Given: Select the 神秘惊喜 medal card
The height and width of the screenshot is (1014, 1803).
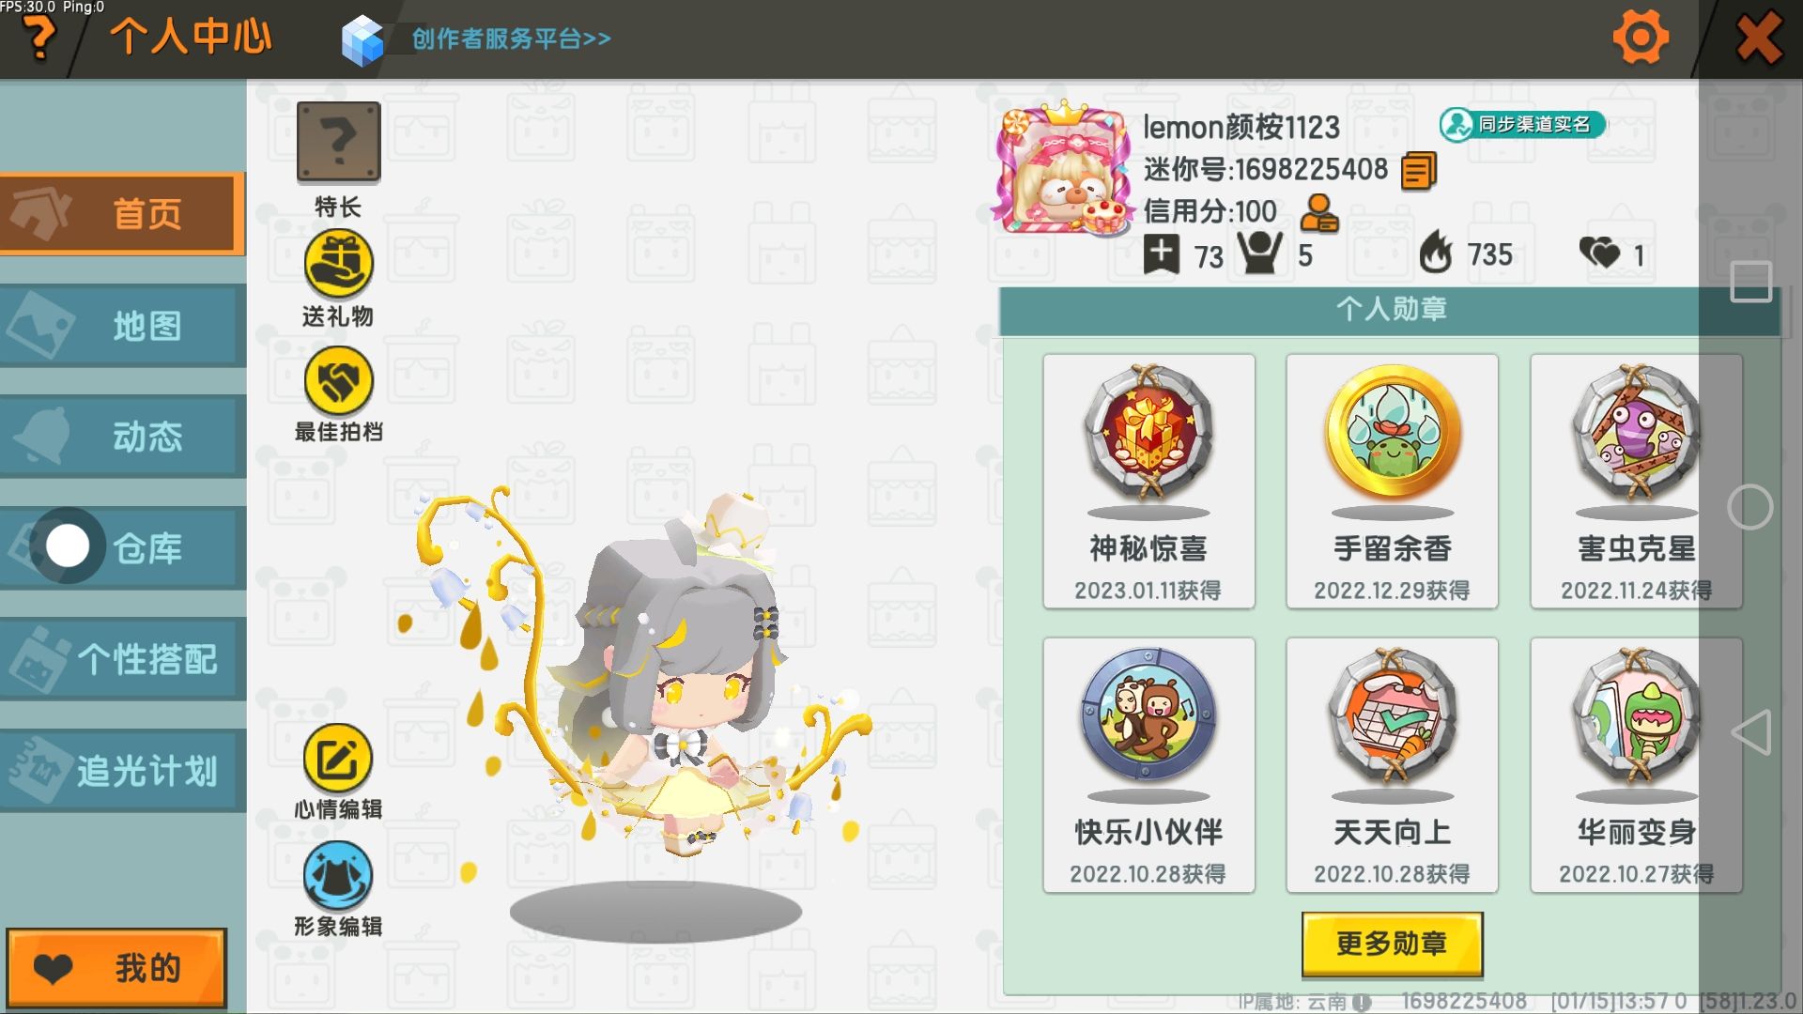Looking at the screenshot, I should [x=1148, y=482].
